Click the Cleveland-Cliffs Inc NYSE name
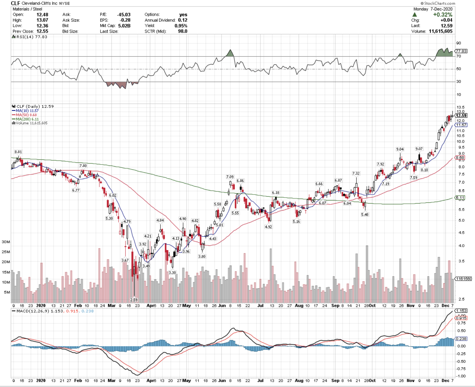This screenshot has width=475, height=387. point(46,3)
